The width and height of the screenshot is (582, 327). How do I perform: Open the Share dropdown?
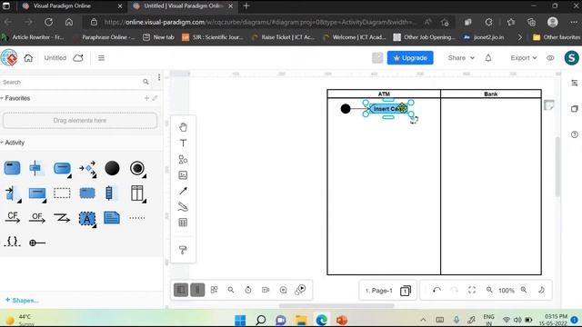[461, 58]
